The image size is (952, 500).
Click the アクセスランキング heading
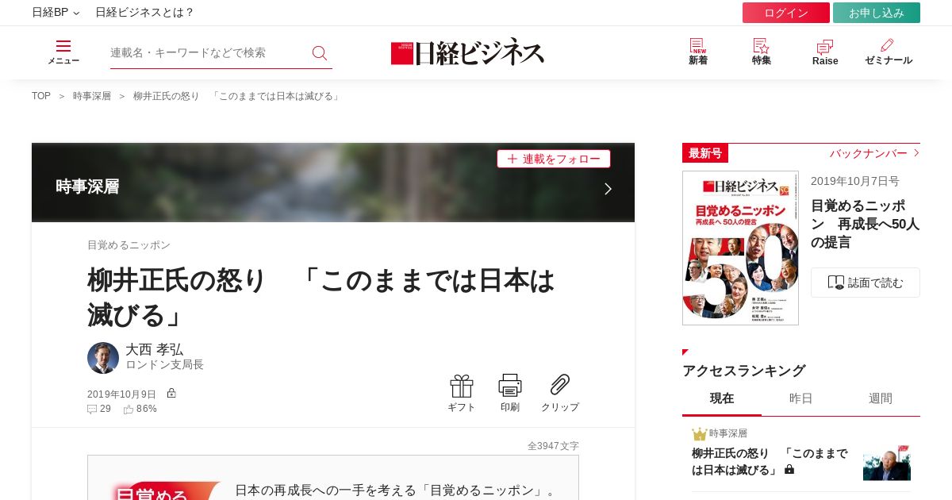[743, 371]
